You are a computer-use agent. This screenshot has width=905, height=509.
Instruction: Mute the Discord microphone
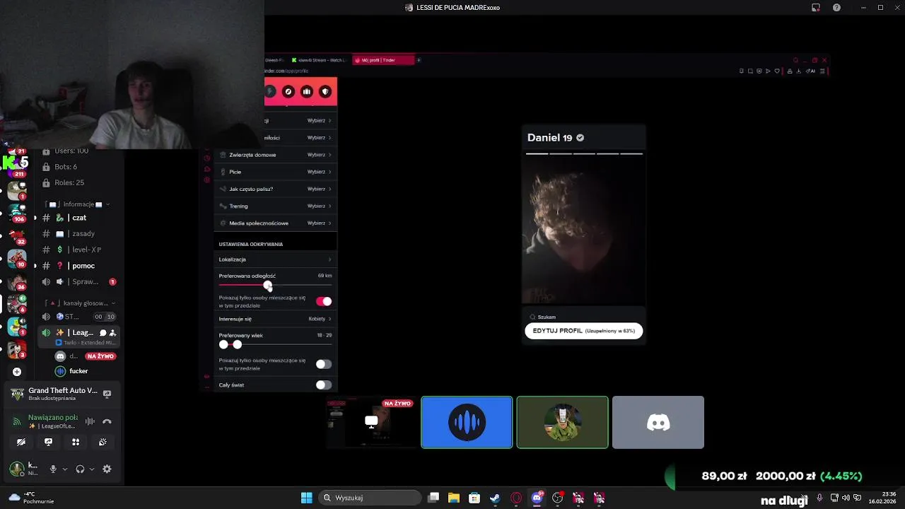pyautogui.click(x=53, y=469)
